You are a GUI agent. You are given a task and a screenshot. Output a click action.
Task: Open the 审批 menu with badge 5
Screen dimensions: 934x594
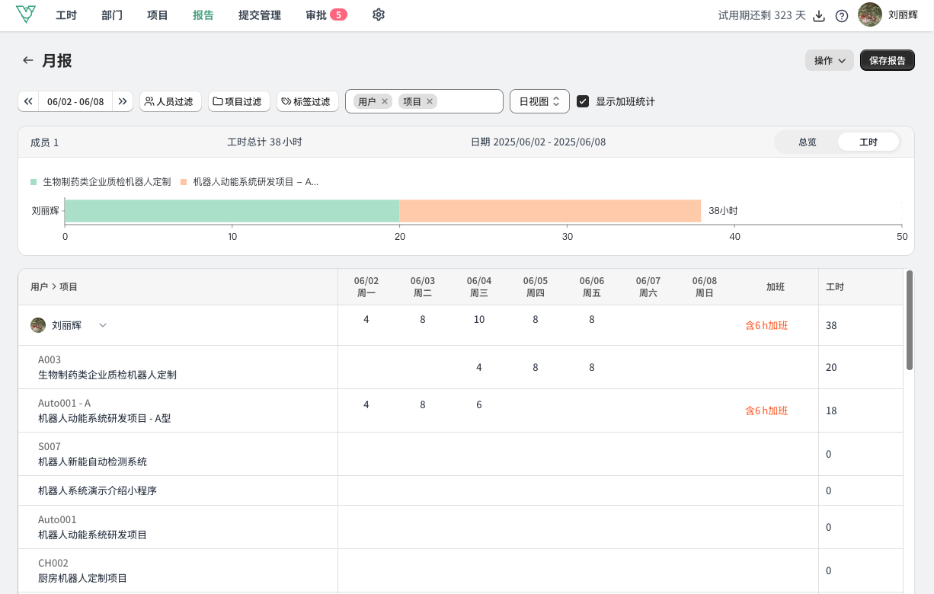click(x=326, y=15)
